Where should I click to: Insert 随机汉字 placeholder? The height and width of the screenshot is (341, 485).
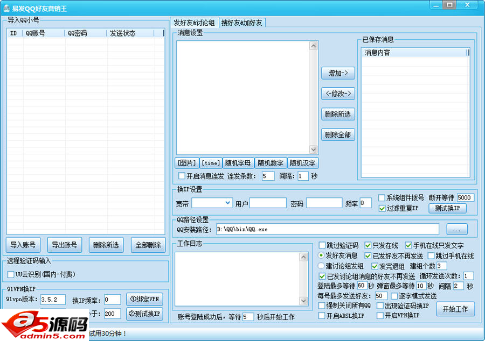point(303,163)
